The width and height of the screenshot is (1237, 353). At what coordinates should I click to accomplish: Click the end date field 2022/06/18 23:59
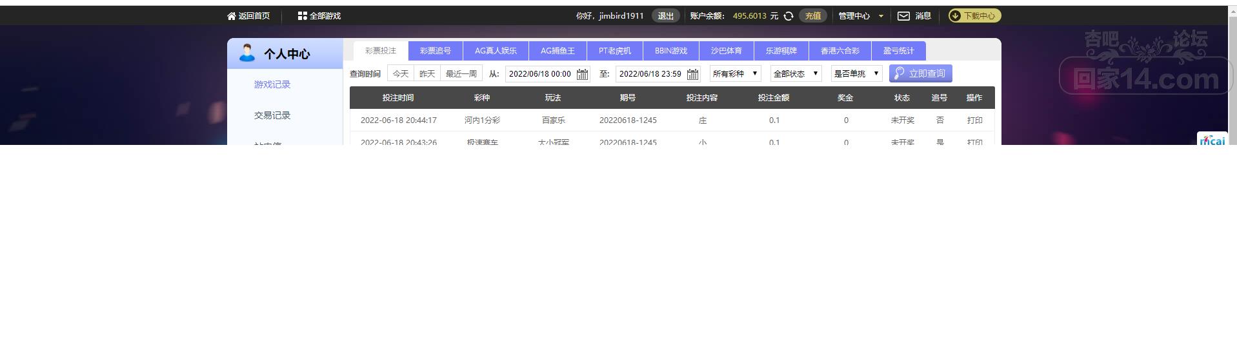pos(658,74)
